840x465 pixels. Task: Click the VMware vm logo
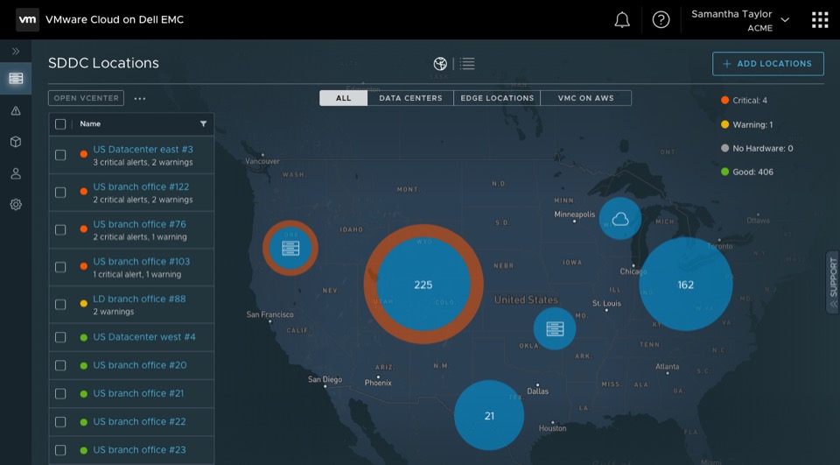pyautogui.click(x=27, y=20)
